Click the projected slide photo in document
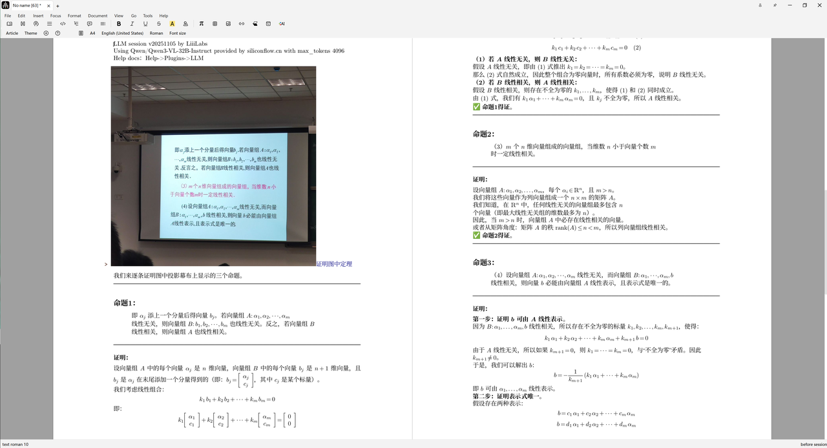 tap(213, 166)
